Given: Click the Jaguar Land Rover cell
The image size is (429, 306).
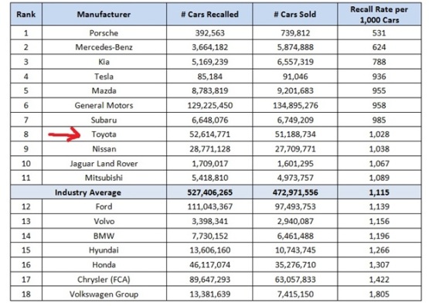Looking at the screenshot, I should (x=104, y=163).
